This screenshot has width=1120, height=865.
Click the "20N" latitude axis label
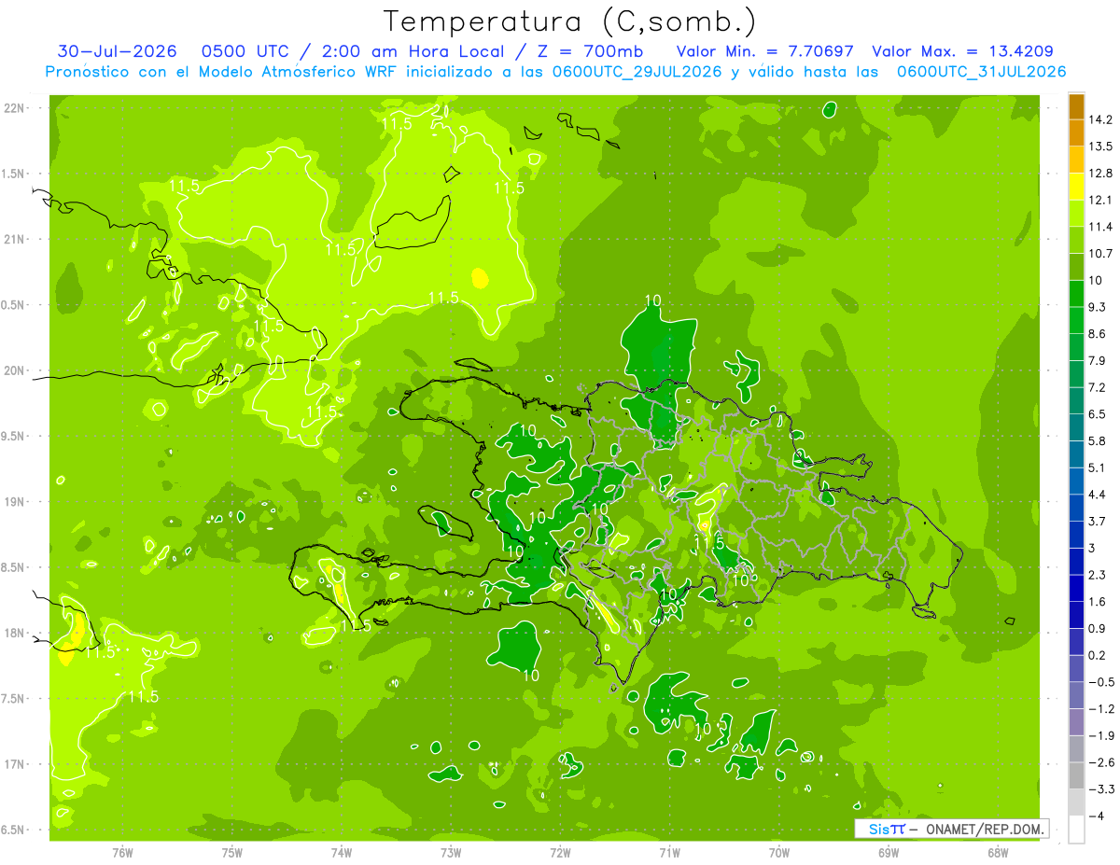16,370
